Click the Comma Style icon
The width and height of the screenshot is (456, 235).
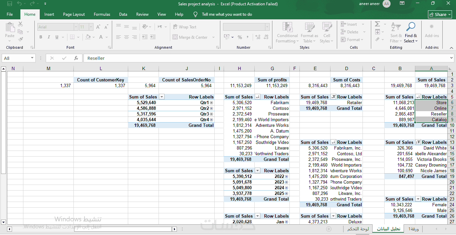click(x=248, y=37)
